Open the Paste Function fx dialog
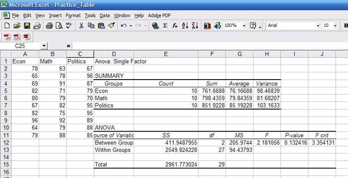The width and height of the screenshot is (348, 178). pyautogui.click(x=175, y=26)
